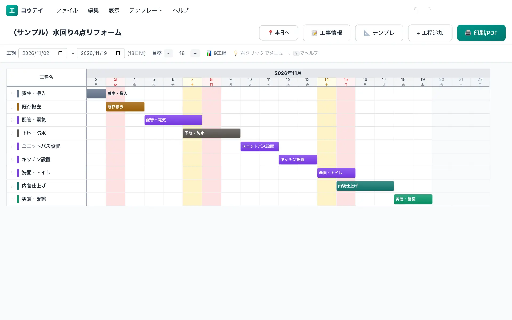Grab drag handle for 養生・搬入 row
512x320 pixels.
click(13, 94)
